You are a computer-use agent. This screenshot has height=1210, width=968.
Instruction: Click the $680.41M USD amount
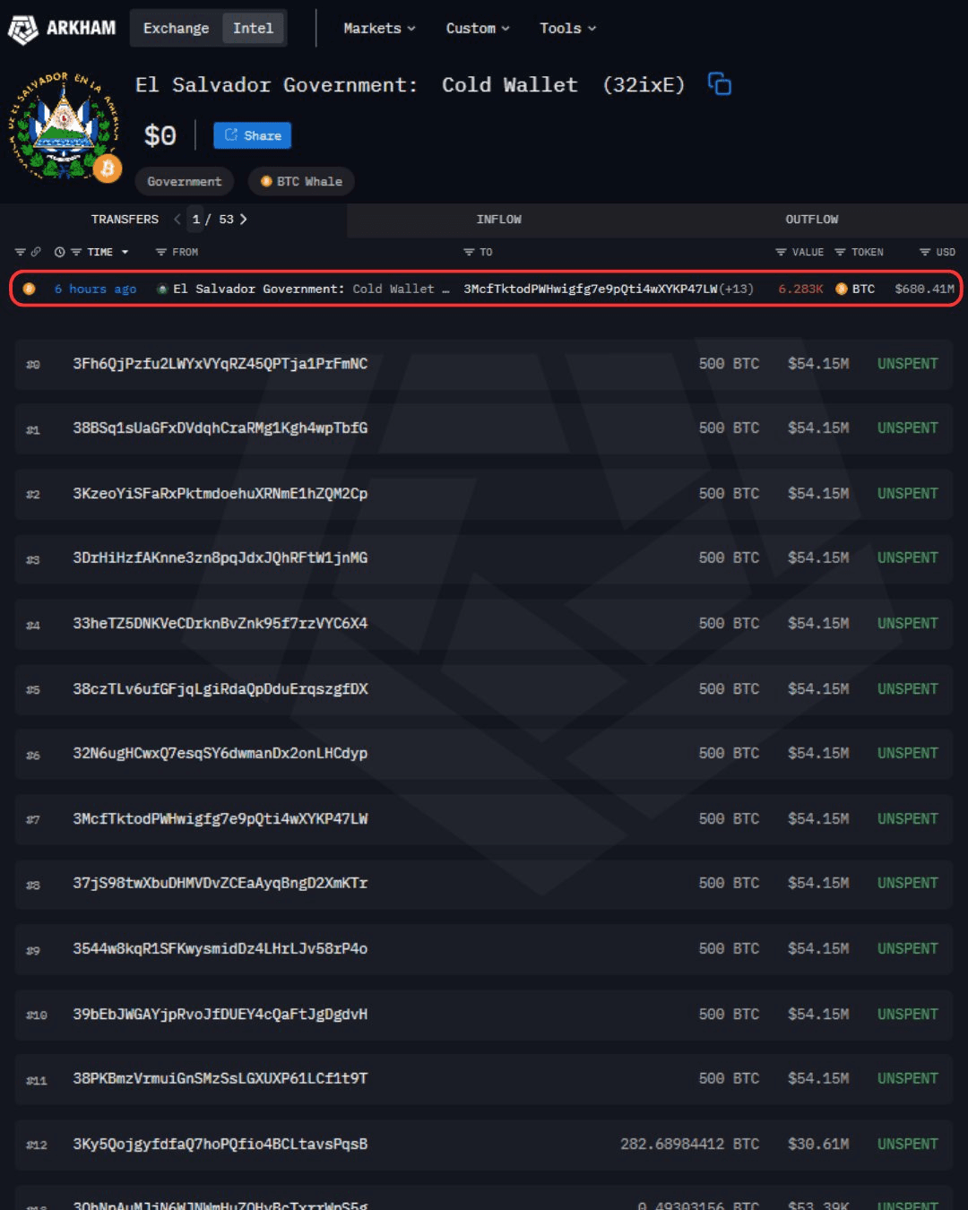[x=924, y=289]
